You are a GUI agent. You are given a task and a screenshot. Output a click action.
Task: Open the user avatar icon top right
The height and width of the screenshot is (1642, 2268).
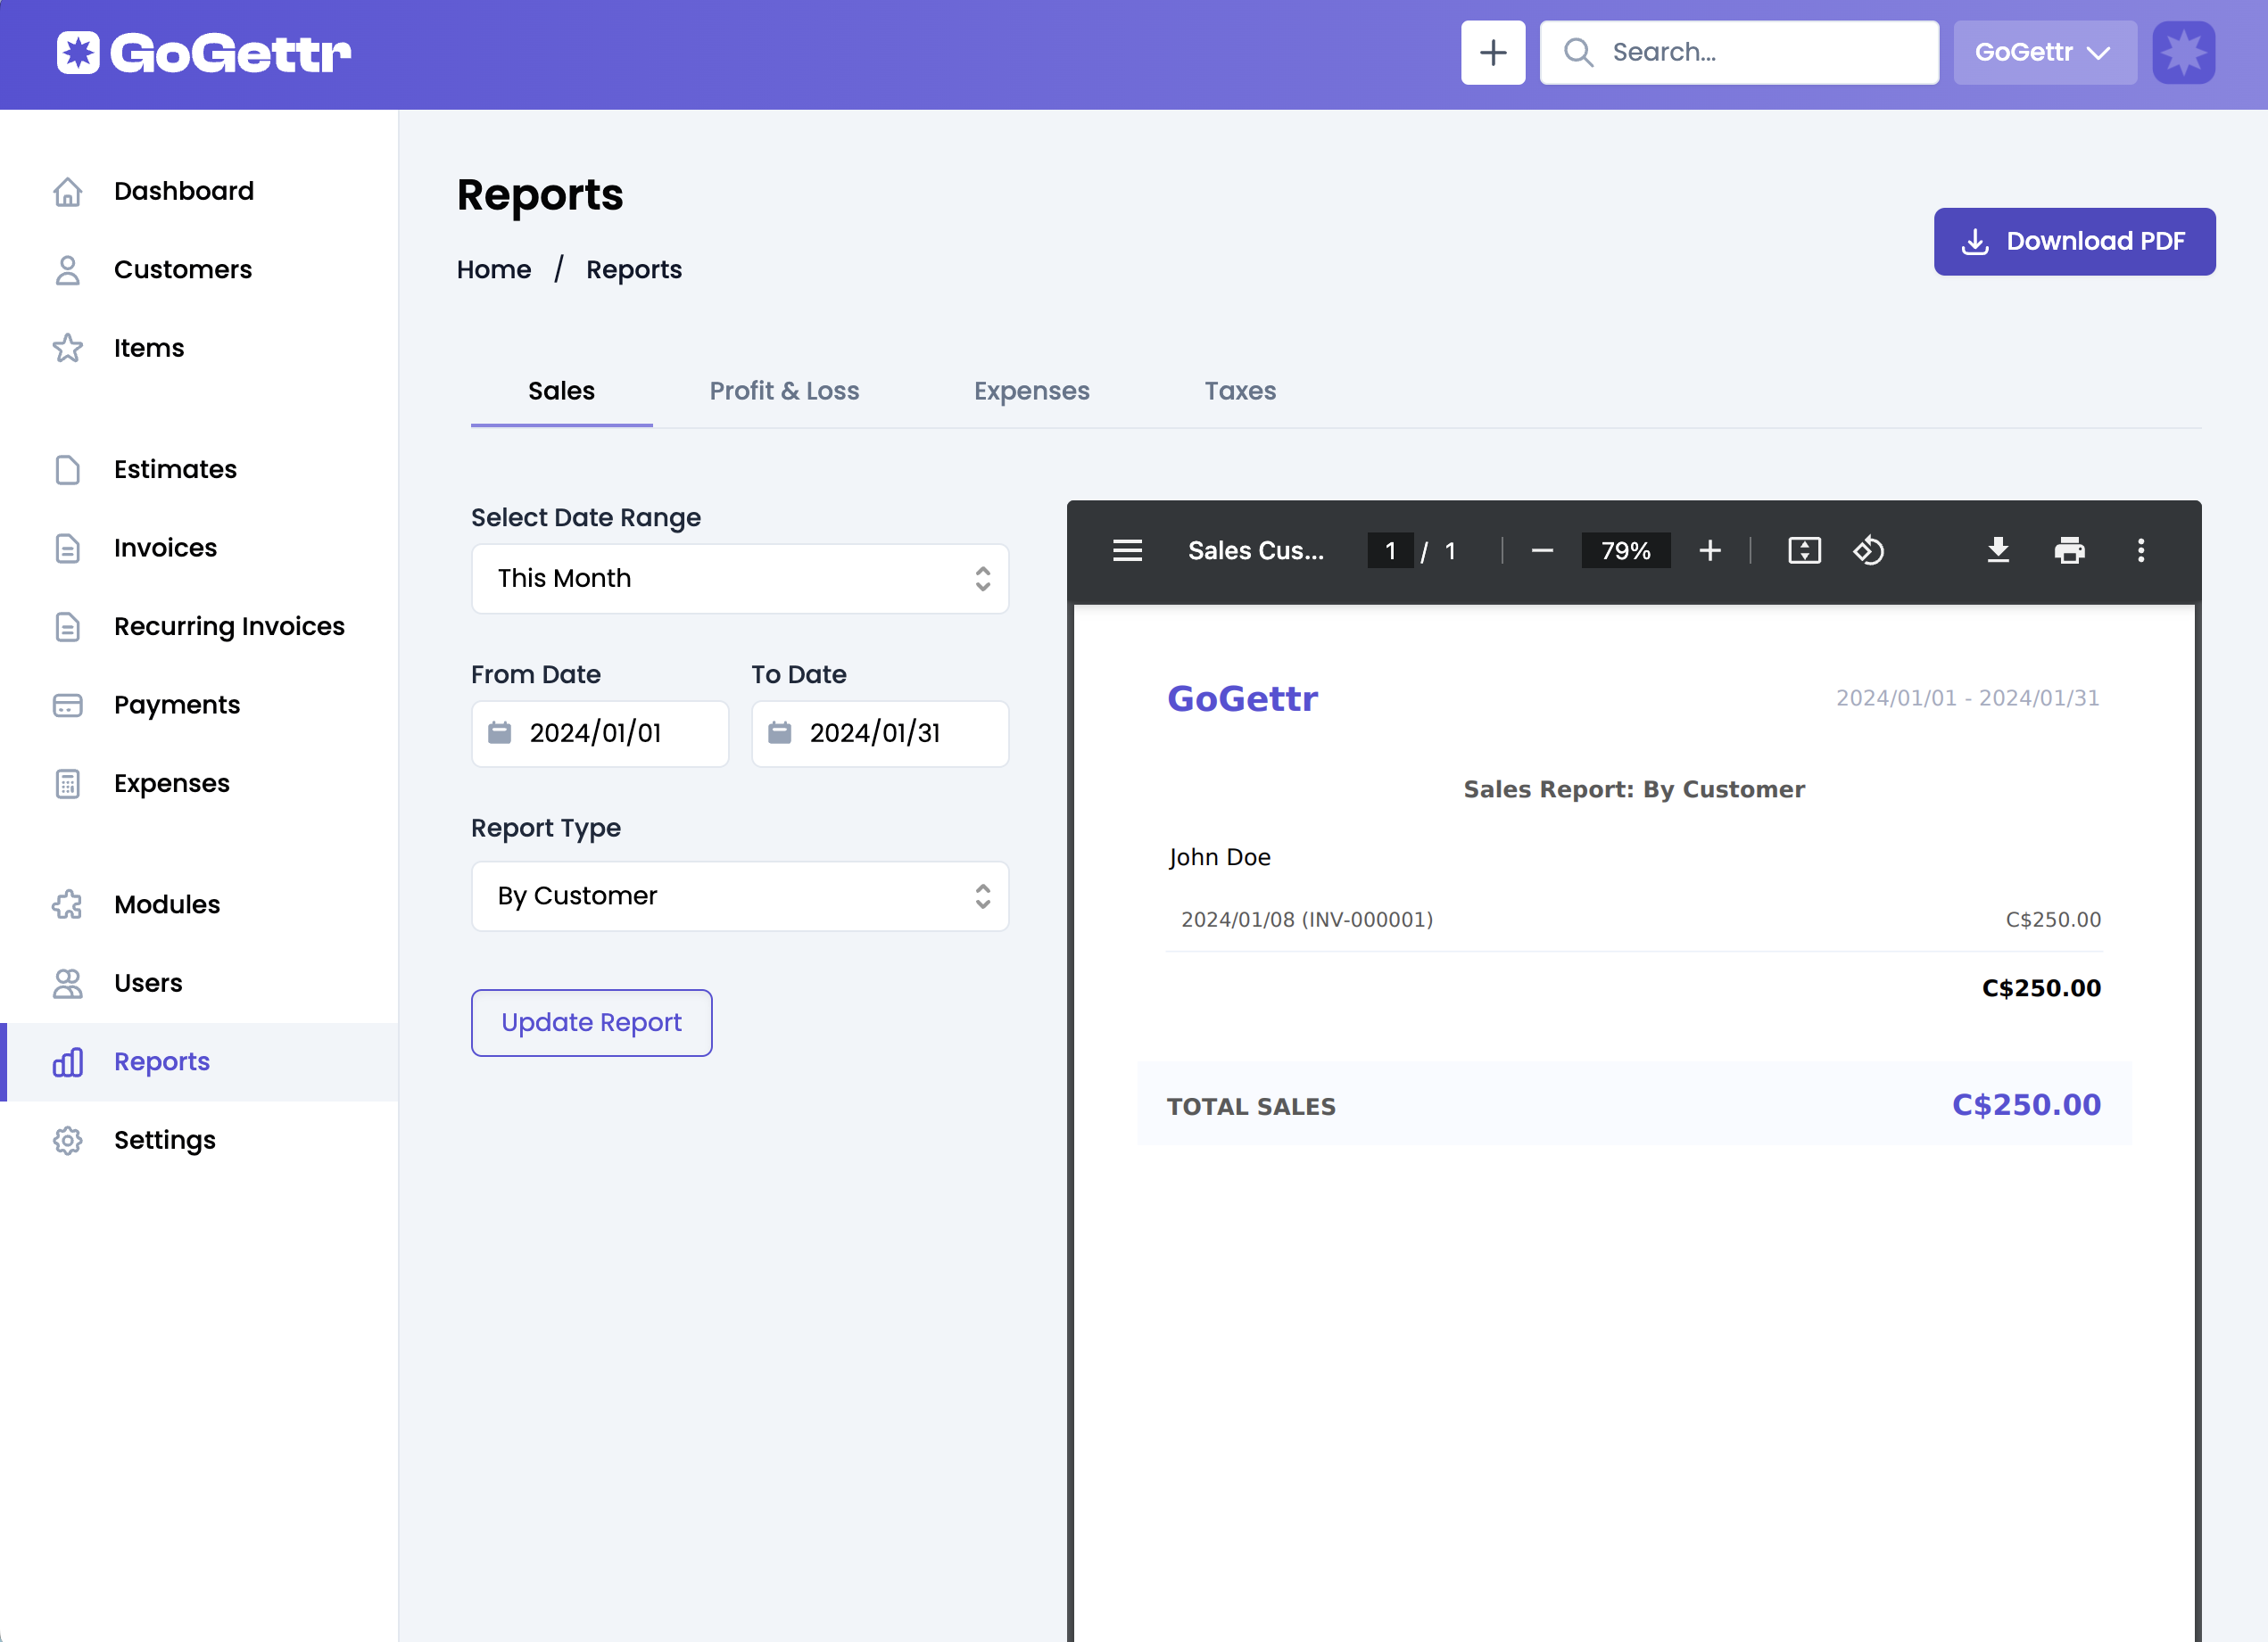click(2183, 52)
